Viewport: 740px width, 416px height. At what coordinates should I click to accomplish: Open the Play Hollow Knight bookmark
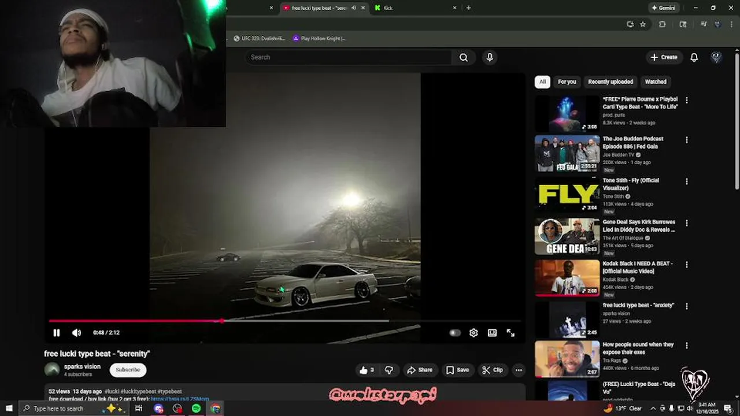319,39
